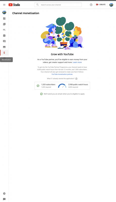The image size is (116, 202).
Task: Click the channel avatar in sidebar
Action: click(x=4, y=12)
